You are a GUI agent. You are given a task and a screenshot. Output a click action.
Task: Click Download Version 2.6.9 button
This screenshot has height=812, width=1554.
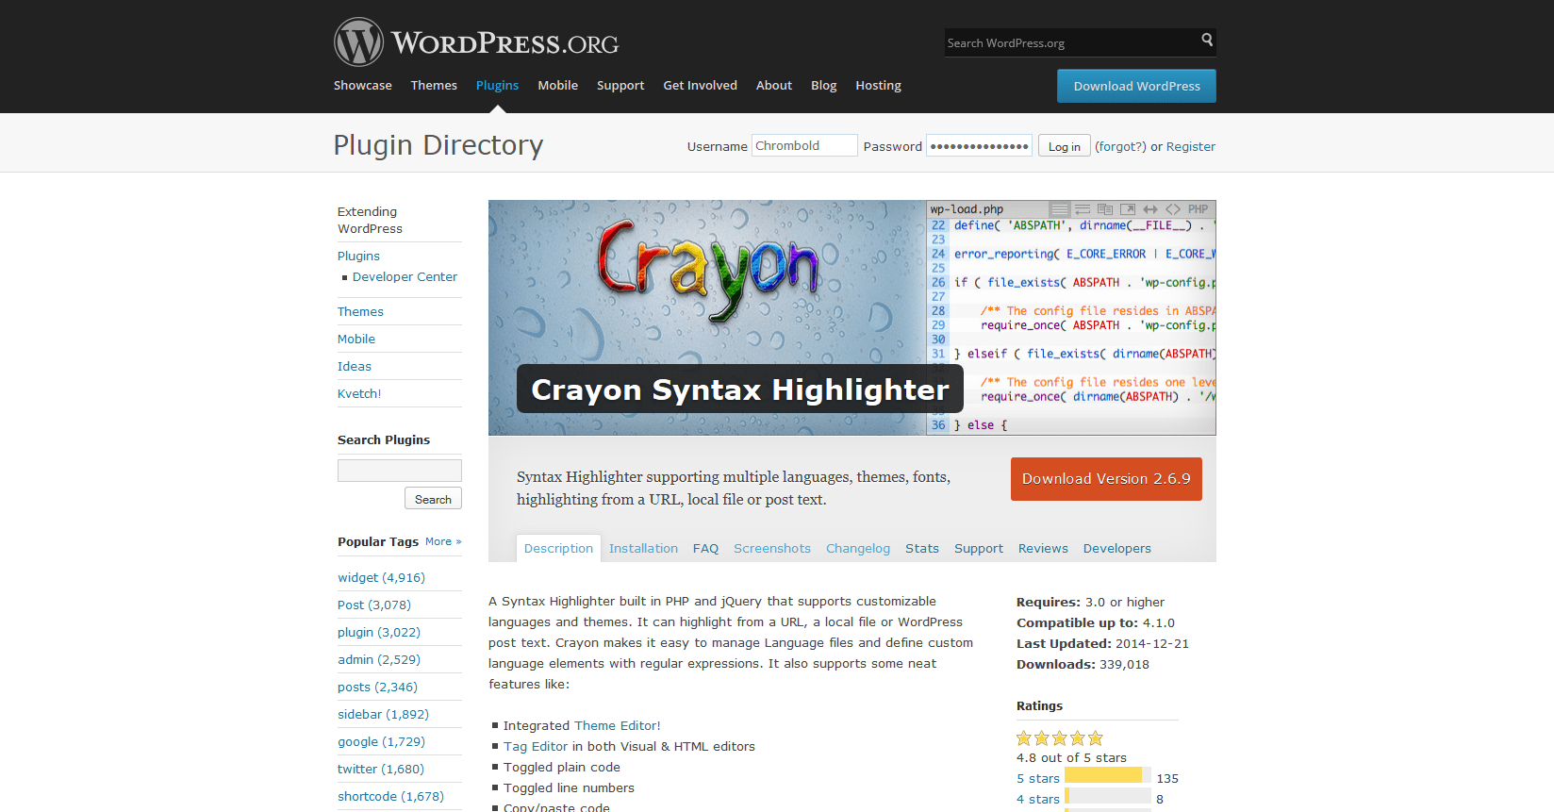point(1106,479)
